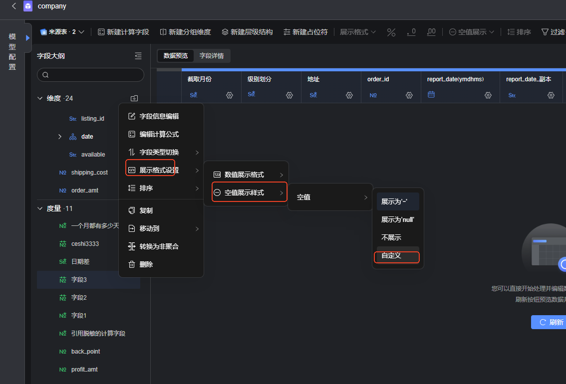Click the collapse outline icon beside 字段大纲
The width and height of the screenshot is (566, 384).
(138, 56)
